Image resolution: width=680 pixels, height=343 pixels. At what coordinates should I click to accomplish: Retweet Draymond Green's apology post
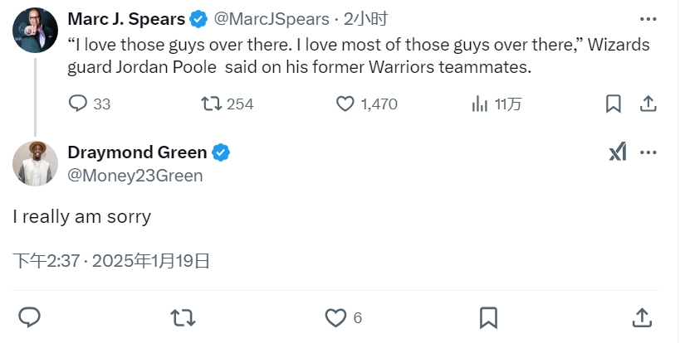pos(182,317)
